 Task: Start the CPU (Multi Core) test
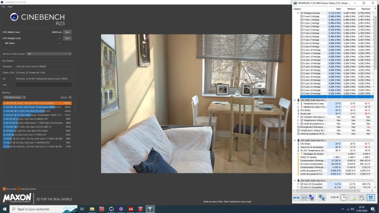[67, 32]
